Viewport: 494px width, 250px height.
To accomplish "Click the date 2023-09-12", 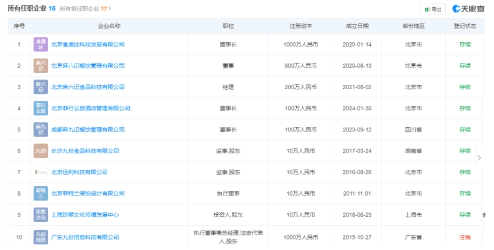I will pyautogui.click(x=357, y=130).
